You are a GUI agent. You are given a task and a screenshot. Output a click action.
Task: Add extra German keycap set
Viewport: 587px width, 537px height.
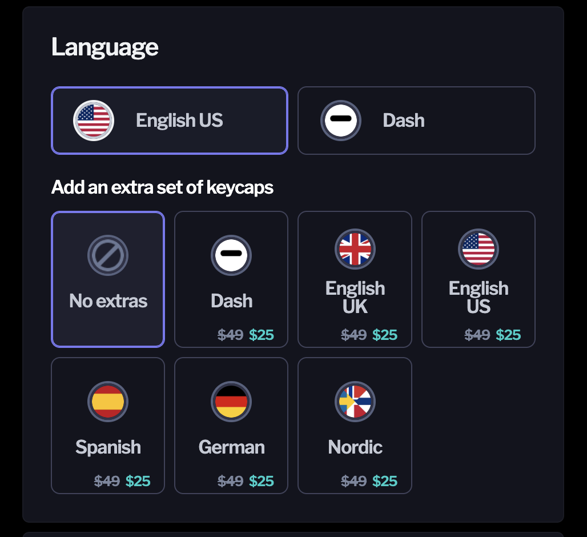[231, 426]
